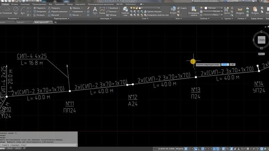
Task: Activate the Array (Массив) command
Action: [x=74, y=15]
